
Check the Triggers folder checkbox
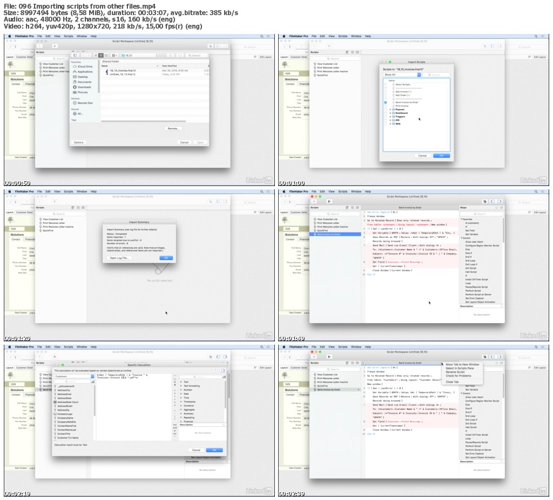pyautogui.click(x=385, y=117)
